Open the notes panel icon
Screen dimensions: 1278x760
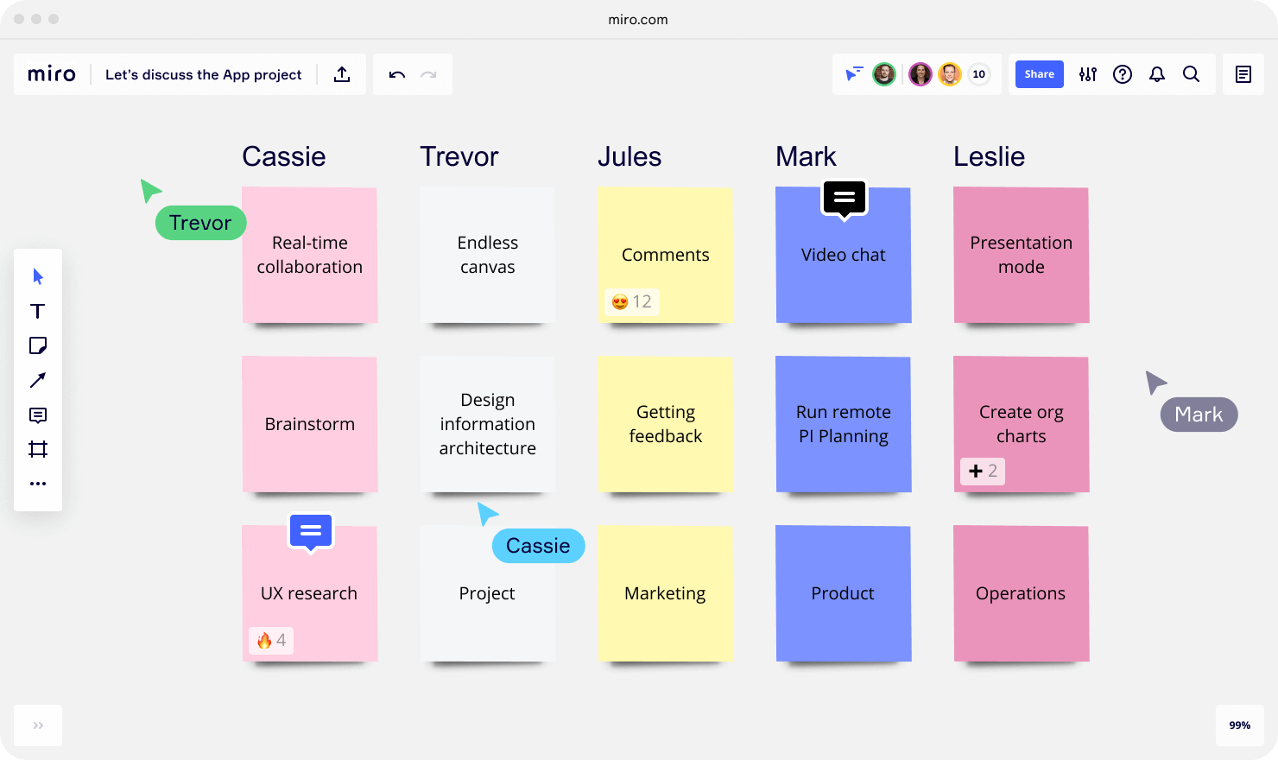[1243, 74]
